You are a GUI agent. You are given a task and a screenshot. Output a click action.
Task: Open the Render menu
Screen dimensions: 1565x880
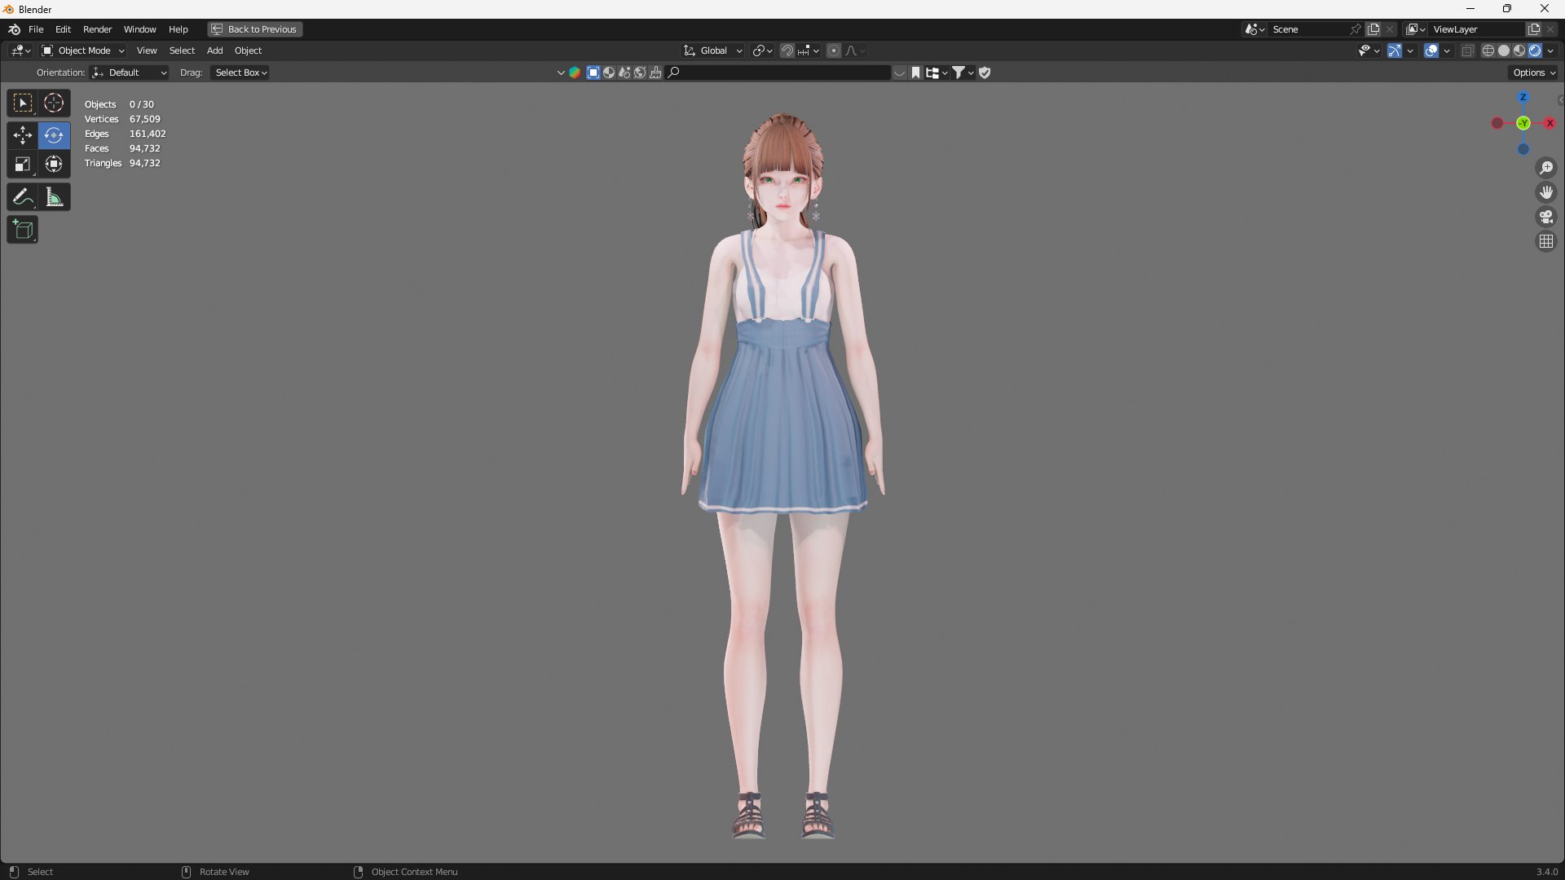coord(97,29)
